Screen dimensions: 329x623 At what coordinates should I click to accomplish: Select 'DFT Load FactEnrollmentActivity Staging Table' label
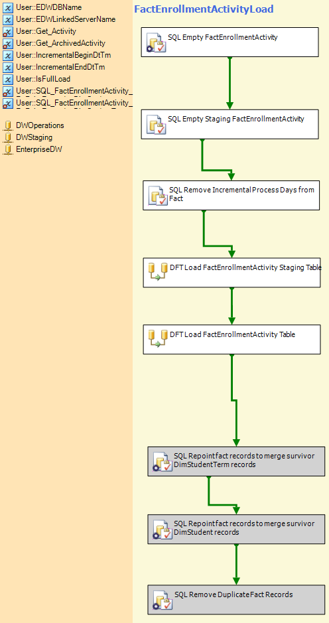245,268
